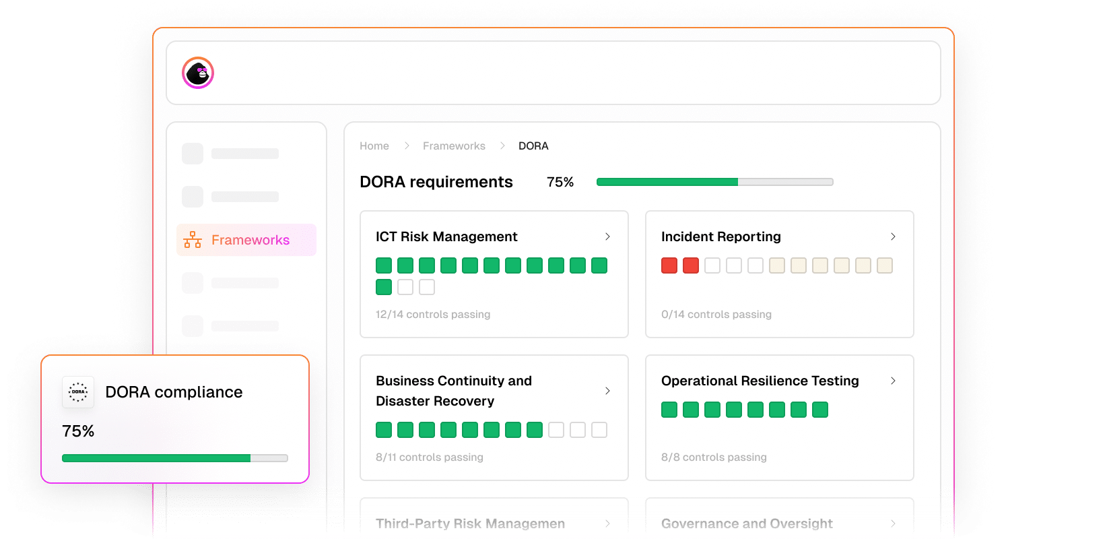The image size is (1107, 539).
Task: Open the Third-Party Risk Management card
Action: [x=494, y=517]
